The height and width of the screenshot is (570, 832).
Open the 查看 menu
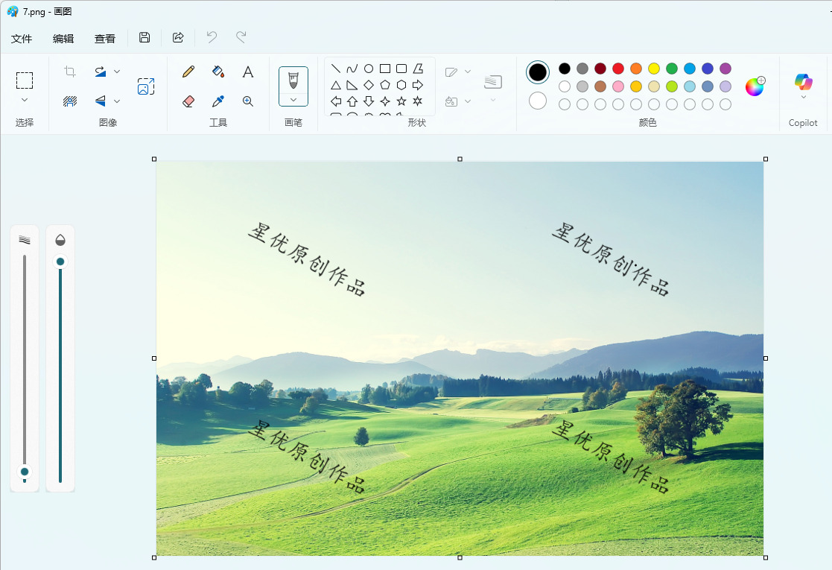pos(104,39)
